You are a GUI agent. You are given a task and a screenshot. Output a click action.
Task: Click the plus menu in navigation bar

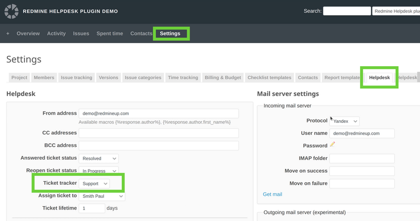(x=8, y=34)
